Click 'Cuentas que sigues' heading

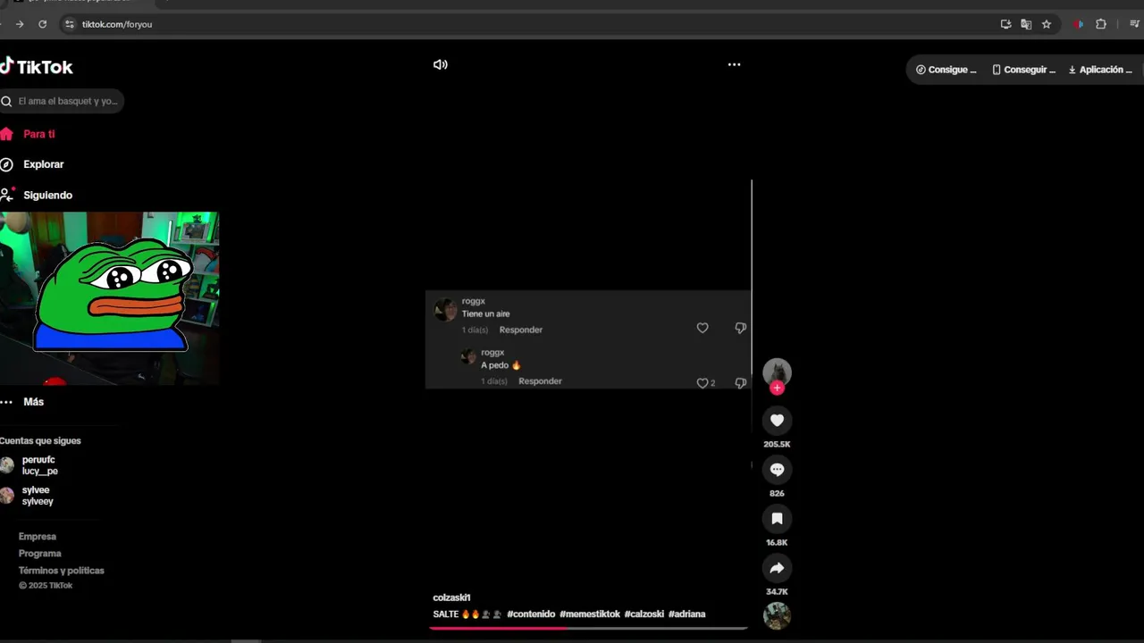point(40,441)
